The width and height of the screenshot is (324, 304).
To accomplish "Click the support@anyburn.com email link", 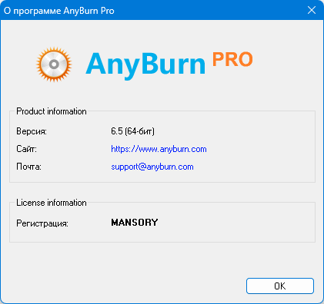I will point(152,167).
